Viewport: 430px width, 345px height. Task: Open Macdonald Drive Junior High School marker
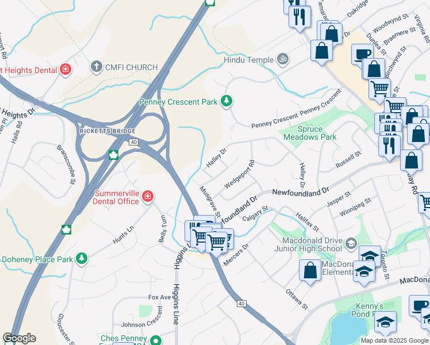(x=351, y=244)
